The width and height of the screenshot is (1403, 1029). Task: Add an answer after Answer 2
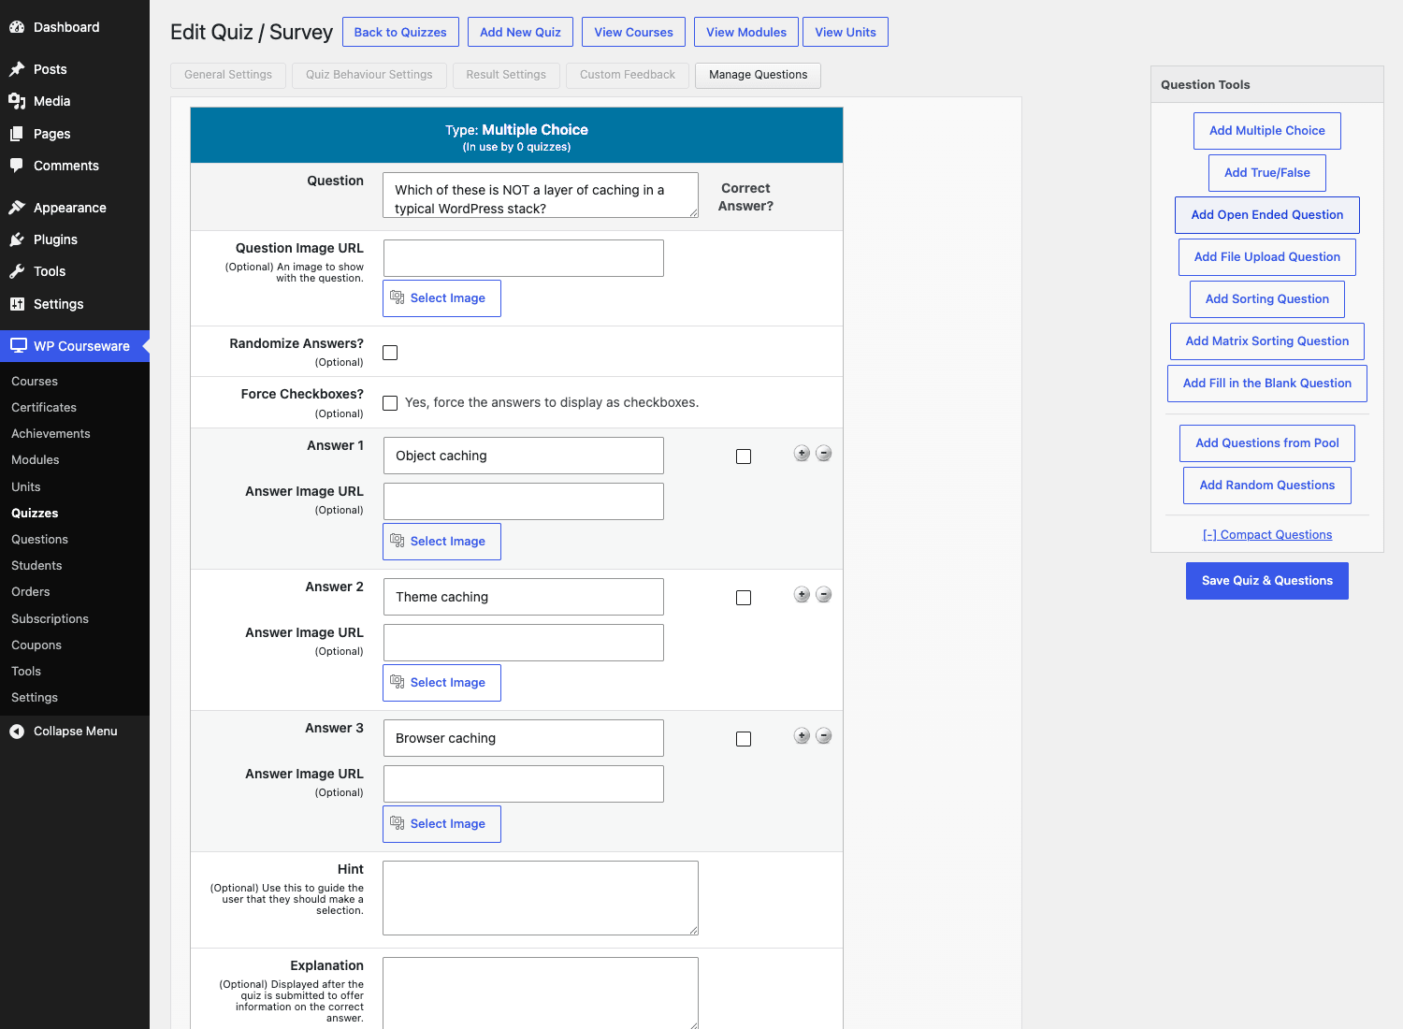pyautogui.click(x=802, y=595)
